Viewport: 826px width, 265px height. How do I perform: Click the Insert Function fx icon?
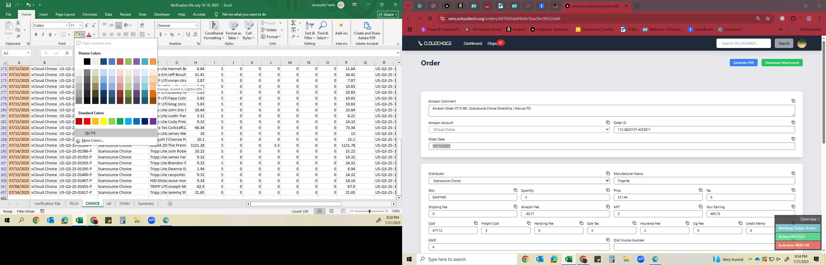pyautogui.click(x=67, y=53)
